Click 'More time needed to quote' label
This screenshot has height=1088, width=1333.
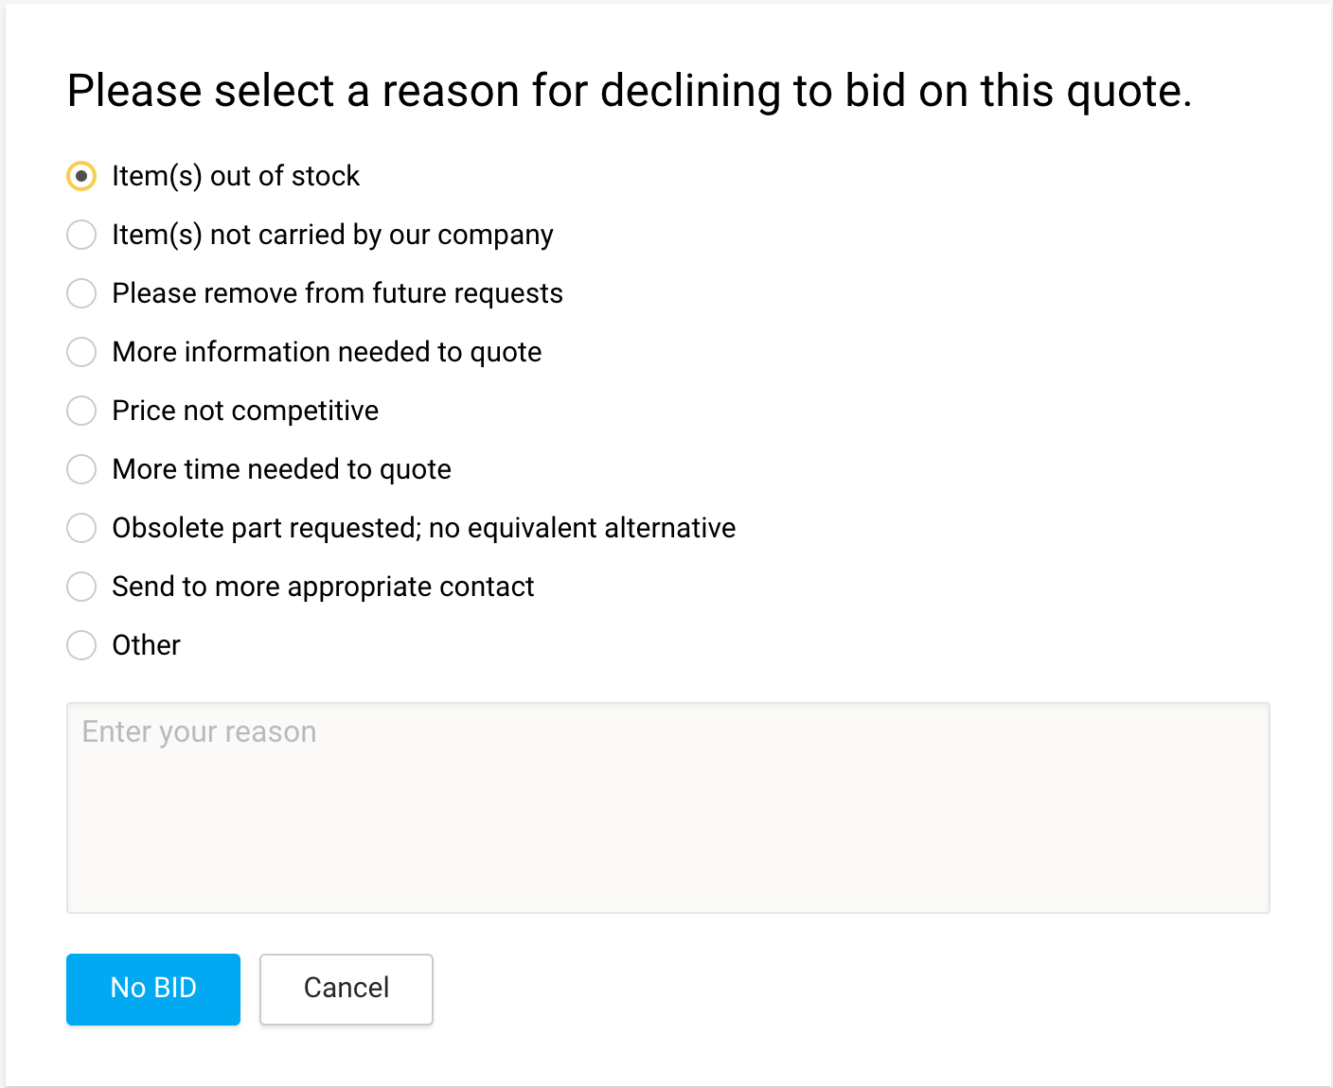(x=281, y=469)
